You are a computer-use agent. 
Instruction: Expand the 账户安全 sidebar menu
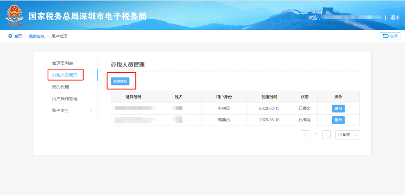click(72, 111)
